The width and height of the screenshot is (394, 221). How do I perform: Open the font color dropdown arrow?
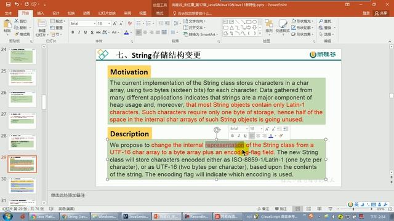[x=131, y=33]
